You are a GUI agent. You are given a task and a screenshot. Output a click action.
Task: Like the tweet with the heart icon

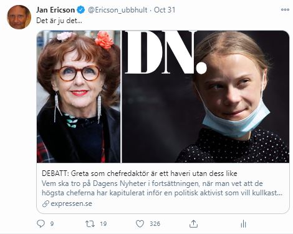140,224
